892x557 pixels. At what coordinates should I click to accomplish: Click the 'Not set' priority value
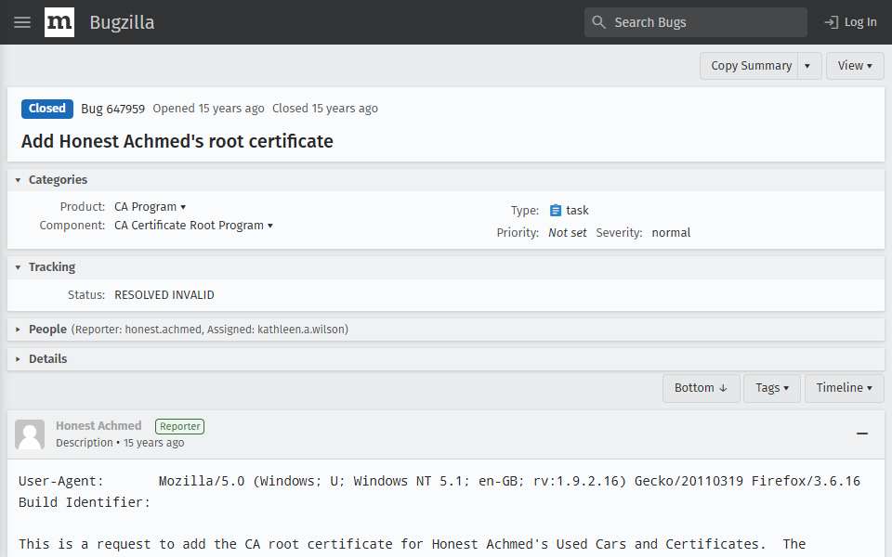click(567, 232)
